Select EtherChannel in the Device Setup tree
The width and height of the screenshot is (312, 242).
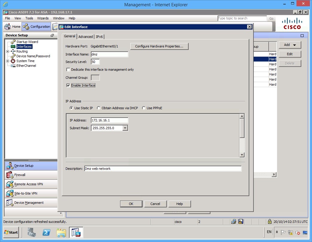coord(26,65)
